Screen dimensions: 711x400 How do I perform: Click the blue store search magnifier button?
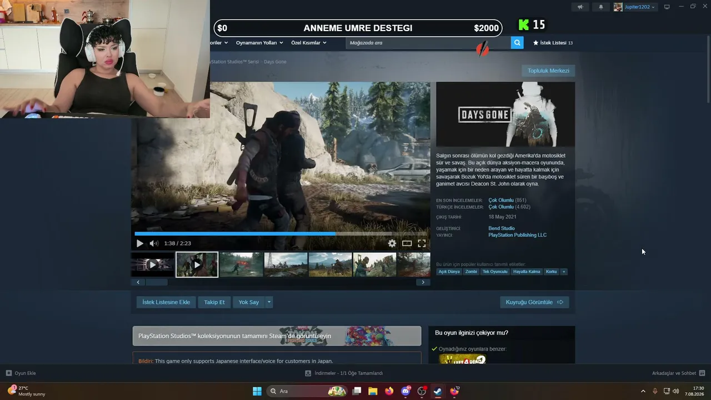517,43
